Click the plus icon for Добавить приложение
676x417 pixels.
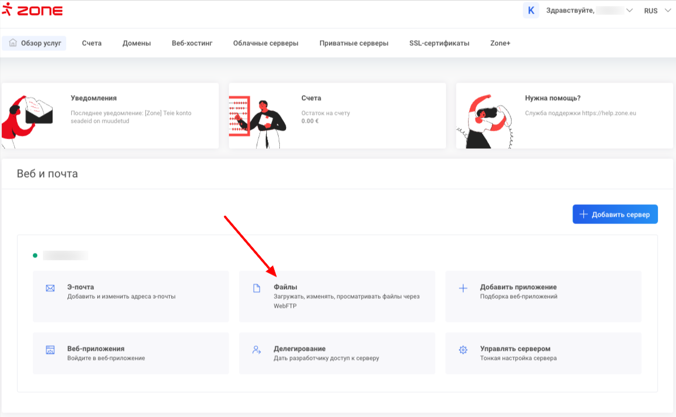click(463, 289)
